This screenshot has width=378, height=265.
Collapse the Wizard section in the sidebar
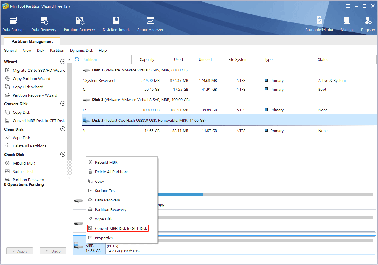63,61
